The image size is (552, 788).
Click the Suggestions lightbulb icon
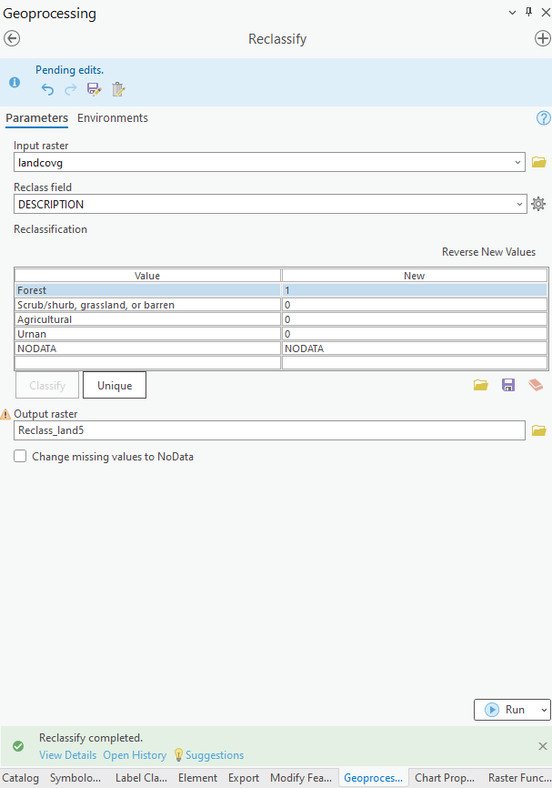178,755
